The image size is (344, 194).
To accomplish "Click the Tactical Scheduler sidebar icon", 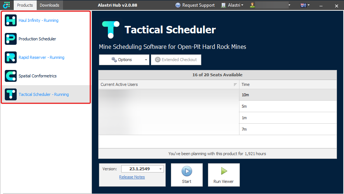I will [x=11, y=94].
